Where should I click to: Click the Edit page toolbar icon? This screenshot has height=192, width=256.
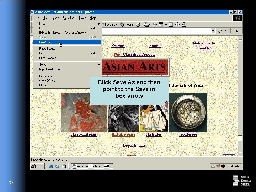(x=161, y=25)
